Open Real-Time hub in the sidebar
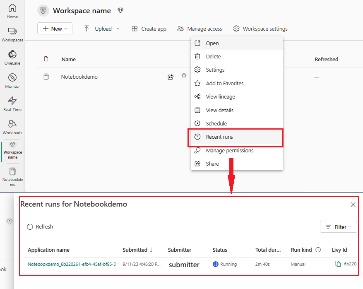Viewport: 363px width, 289px height. point(12,104)
